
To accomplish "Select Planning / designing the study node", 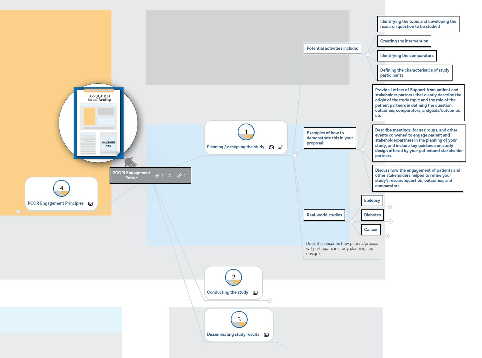I will coord(246,137).
